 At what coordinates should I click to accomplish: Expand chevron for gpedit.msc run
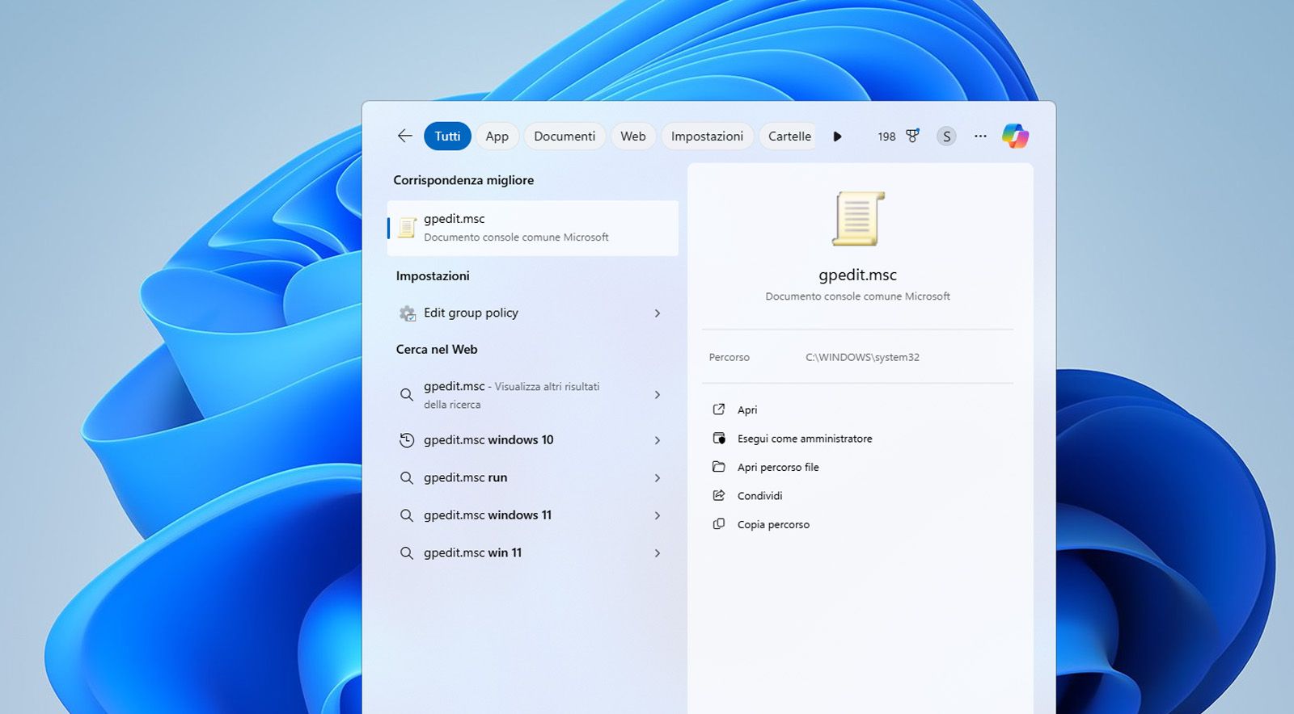(658, 478)
